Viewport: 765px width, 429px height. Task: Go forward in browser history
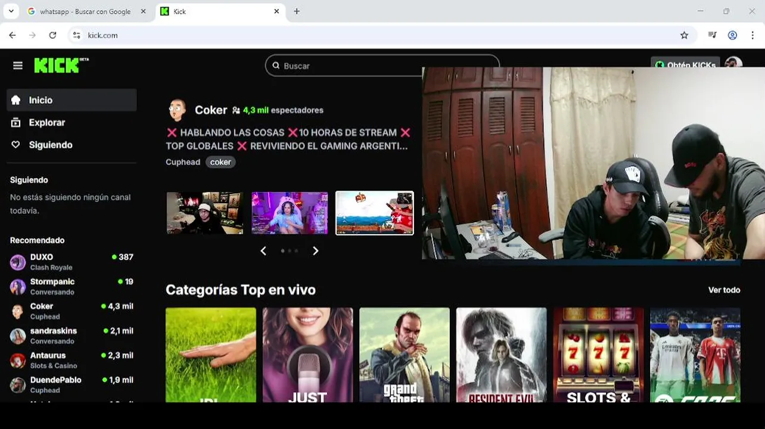point(32,35)
